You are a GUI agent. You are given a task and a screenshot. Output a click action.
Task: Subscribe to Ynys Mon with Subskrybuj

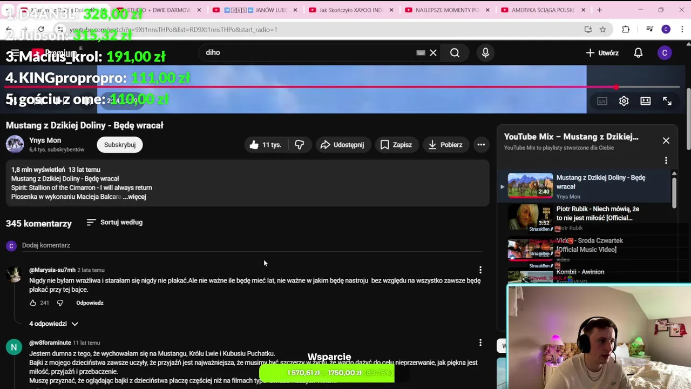point(120,145)
